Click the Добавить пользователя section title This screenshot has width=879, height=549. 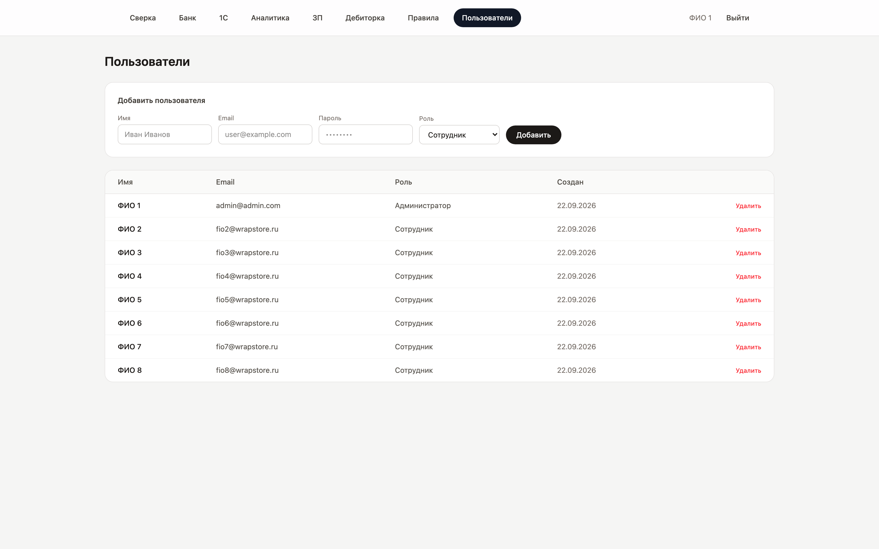pyautogui.click(x=161, y=101)
